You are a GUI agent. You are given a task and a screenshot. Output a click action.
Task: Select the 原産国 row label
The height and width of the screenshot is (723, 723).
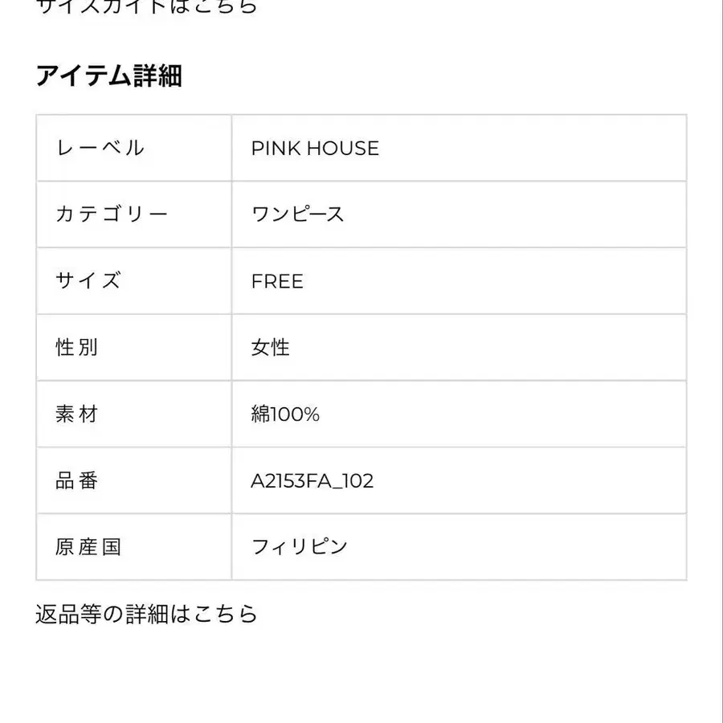88,548
